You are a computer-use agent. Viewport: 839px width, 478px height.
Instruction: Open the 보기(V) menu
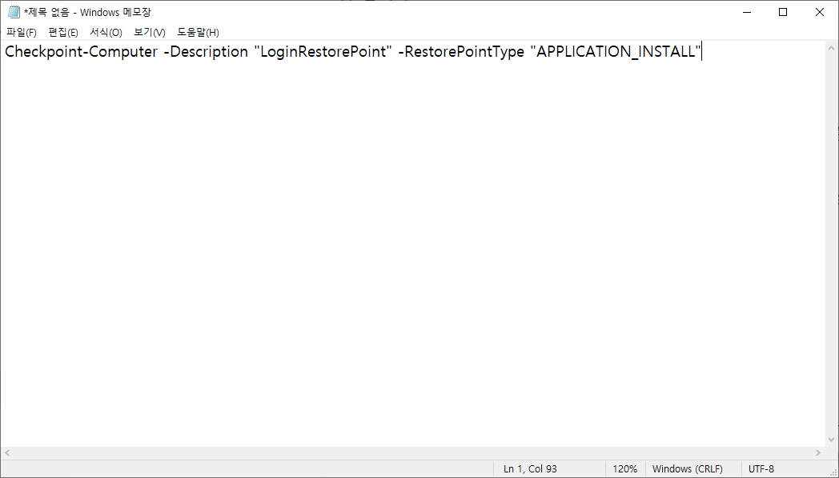149,33
